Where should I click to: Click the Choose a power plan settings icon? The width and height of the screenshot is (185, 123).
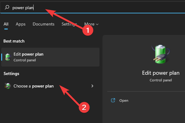coord(8,86)
